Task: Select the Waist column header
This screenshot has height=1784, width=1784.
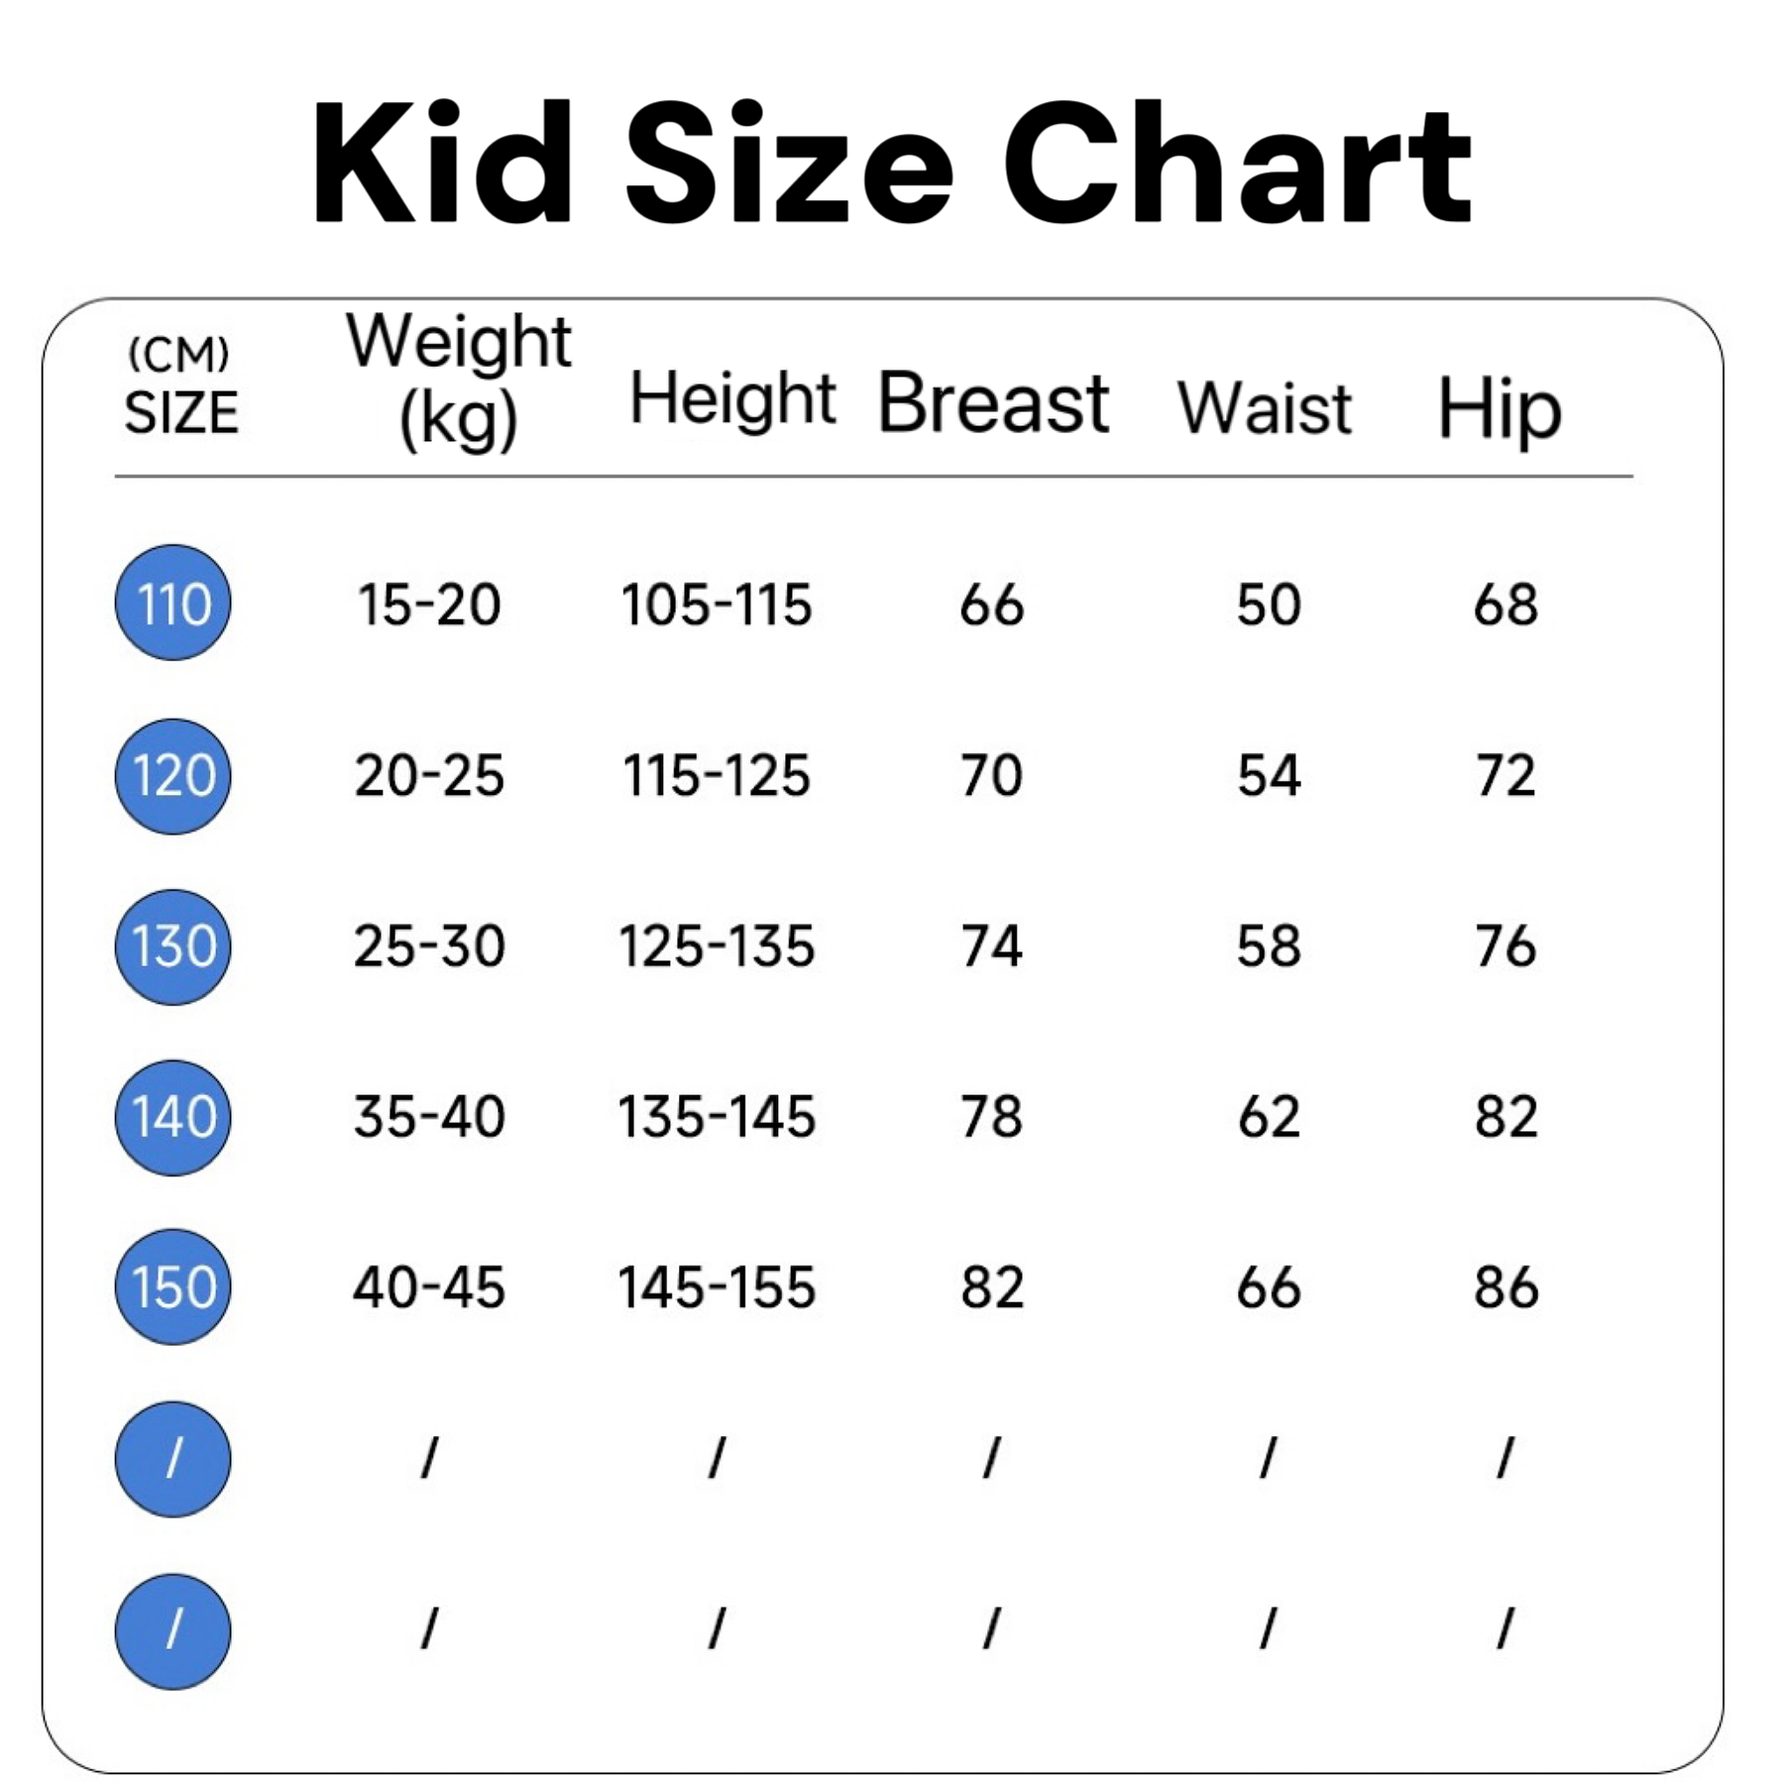Action: [x=1265, y=407]
